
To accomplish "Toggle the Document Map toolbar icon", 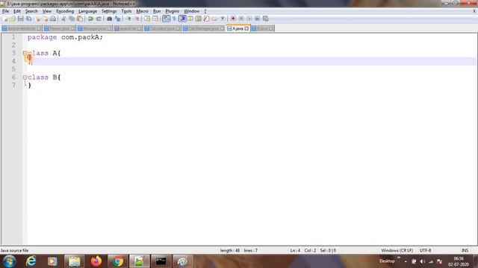I will tap(198, 19).
